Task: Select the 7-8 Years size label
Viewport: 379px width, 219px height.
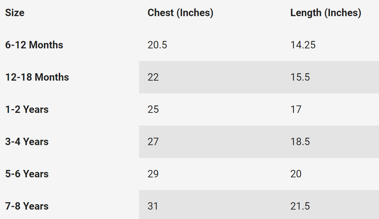Action: (x=27, y=206)
